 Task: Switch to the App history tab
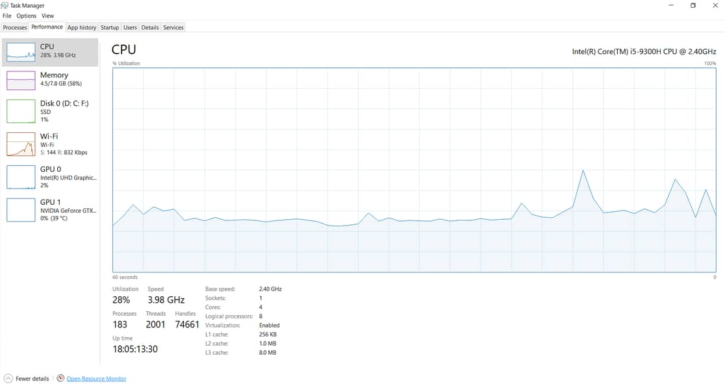[x=82, y=27]
